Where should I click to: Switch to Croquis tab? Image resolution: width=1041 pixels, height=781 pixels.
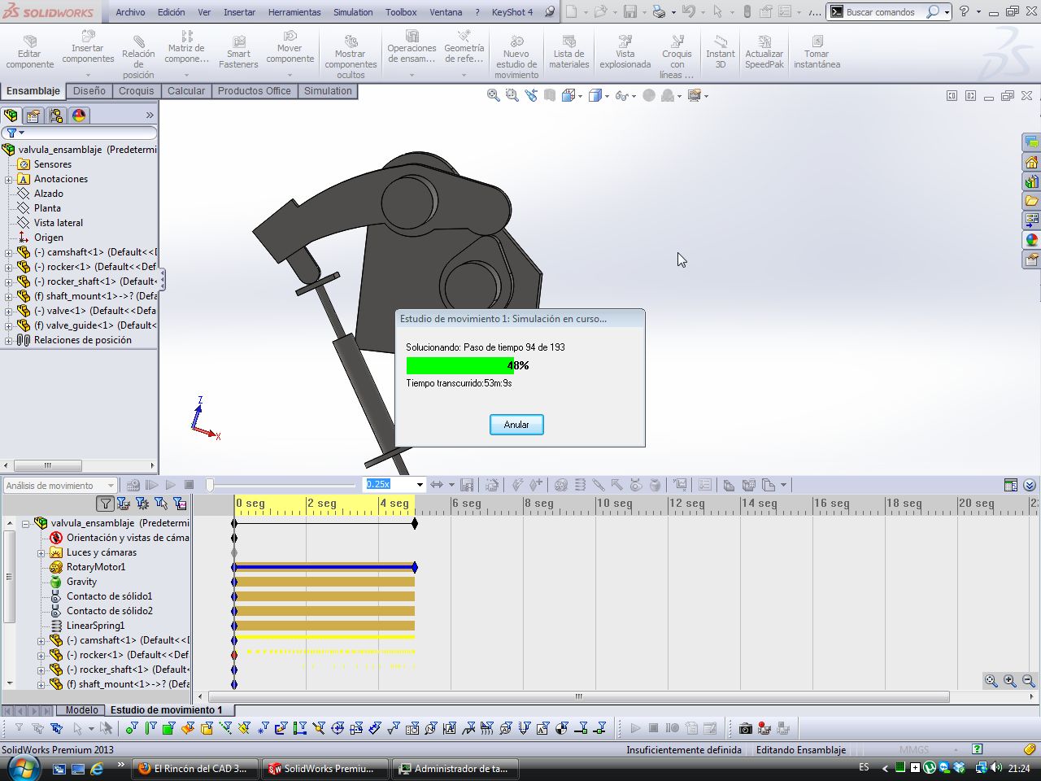[136, 91]
